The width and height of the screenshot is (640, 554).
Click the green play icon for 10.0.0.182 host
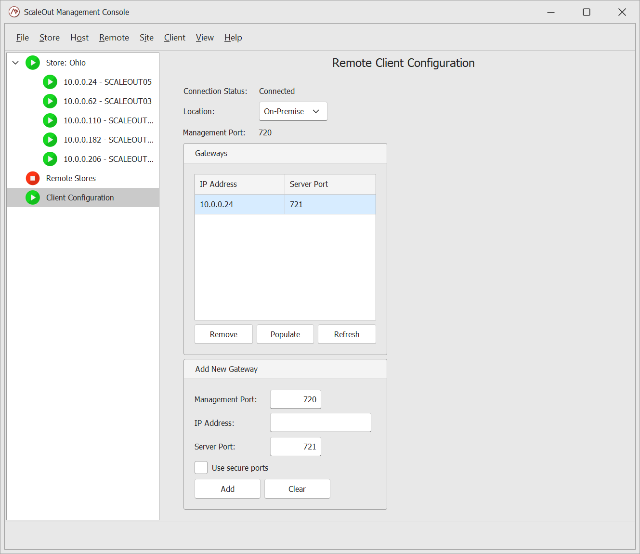(50, 140)
